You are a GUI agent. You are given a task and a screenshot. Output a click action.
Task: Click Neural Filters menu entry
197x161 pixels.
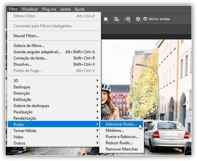click(26, 36)
